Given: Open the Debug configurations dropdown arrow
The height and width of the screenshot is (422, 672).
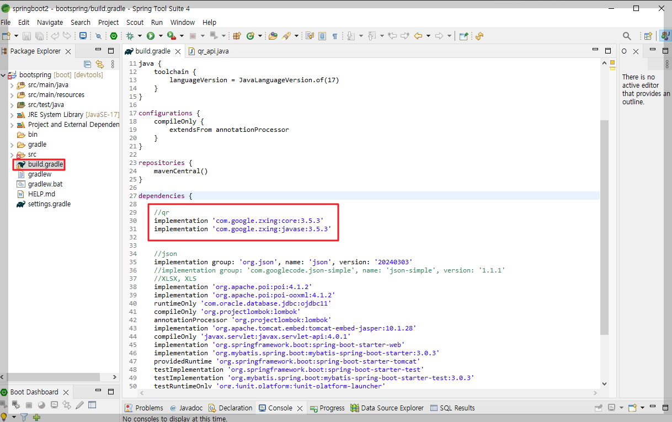Looking at the screenshot, I should point(140,36).
